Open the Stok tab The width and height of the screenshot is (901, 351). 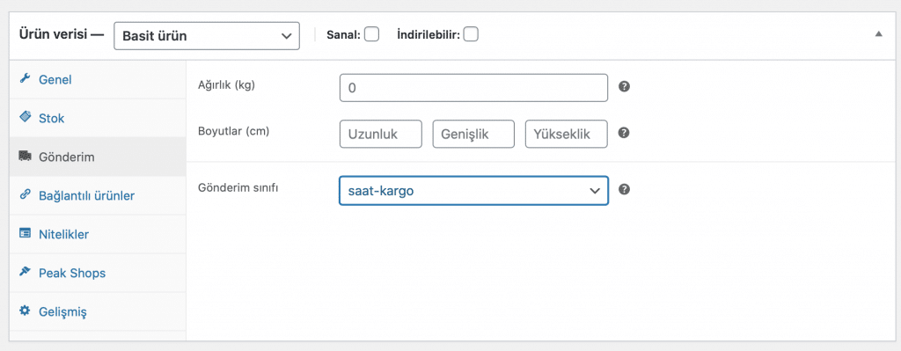click(97, 119)
